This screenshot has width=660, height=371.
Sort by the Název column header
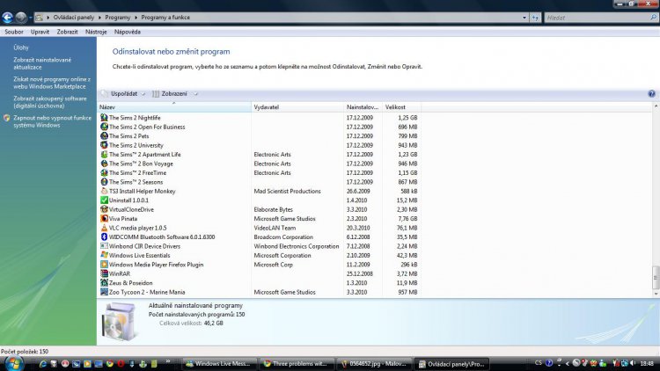tap(174, 107)
